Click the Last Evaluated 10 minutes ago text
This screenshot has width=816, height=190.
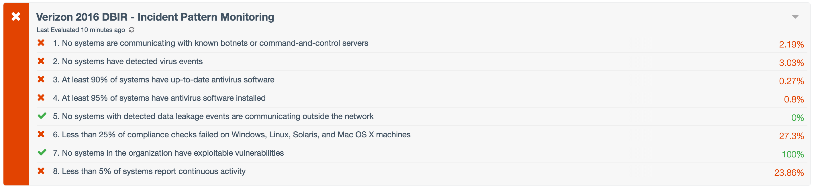point(81,30)
